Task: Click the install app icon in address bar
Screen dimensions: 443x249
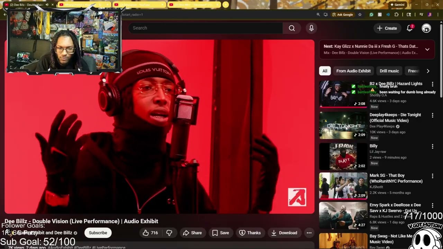Action: click(326, 15)
